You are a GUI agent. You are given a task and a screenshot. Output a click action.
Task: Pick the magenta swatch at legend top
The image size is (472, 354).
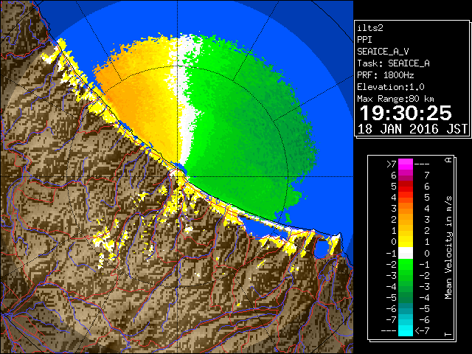pyautogui.click(x=406, y=164)
